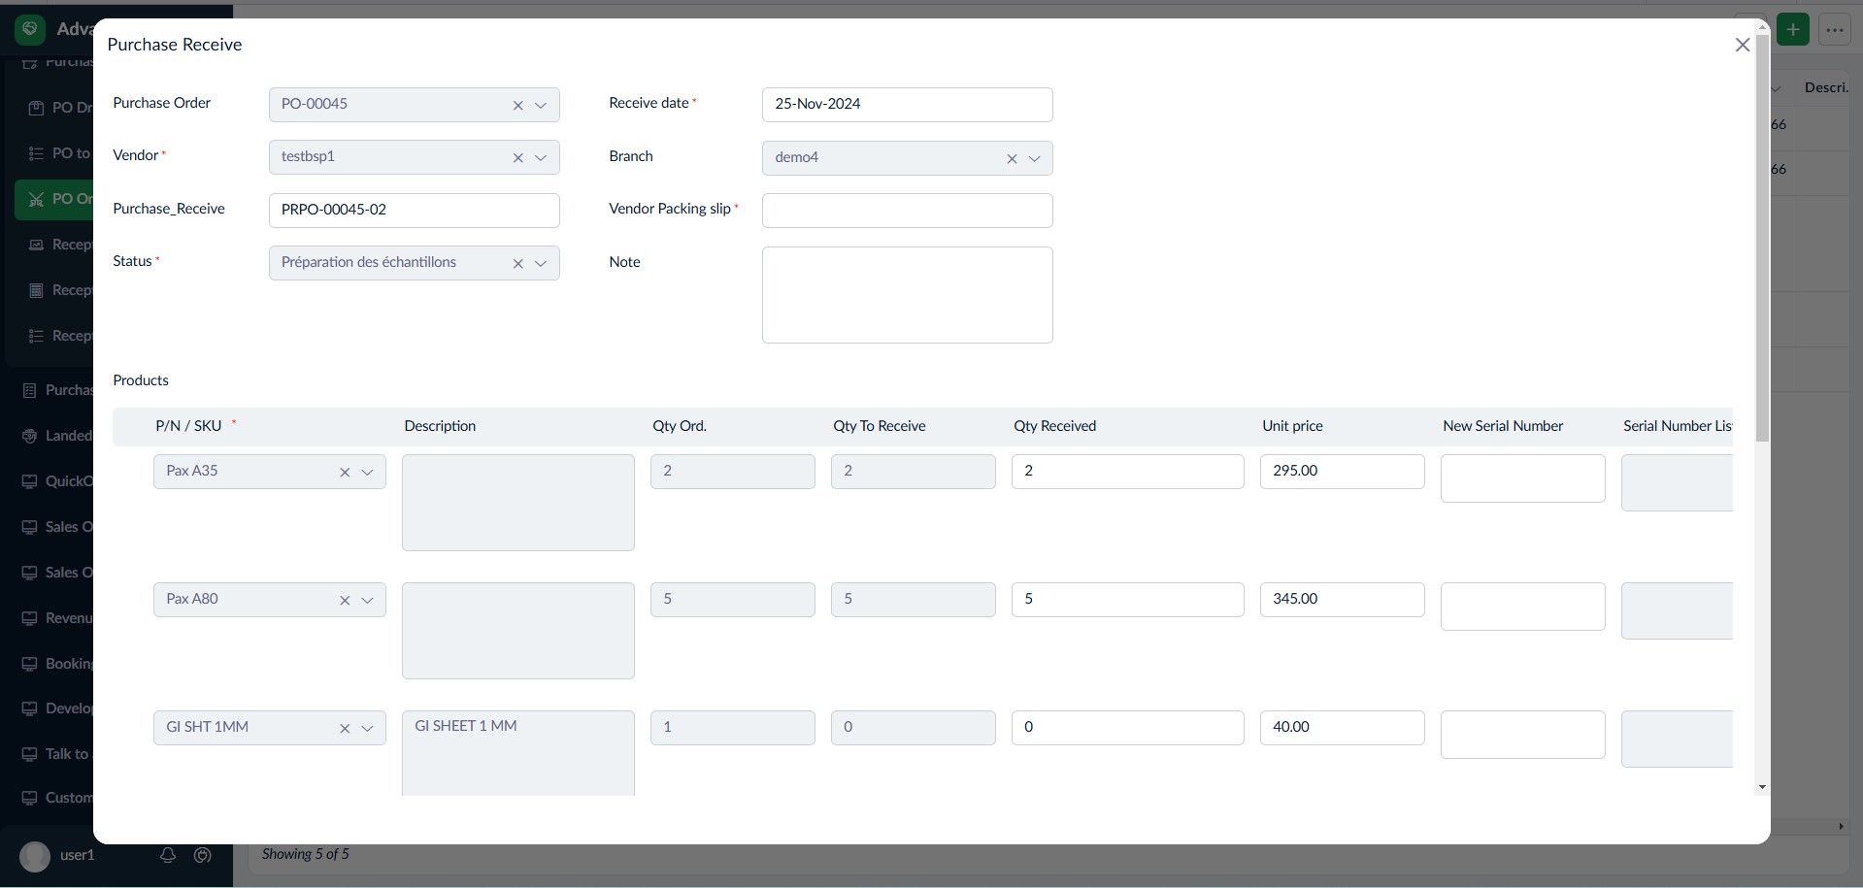Screen dimensions: 1863x888
Task: Clear the testbsp1 vendor selection
Action: pos(517,158)
